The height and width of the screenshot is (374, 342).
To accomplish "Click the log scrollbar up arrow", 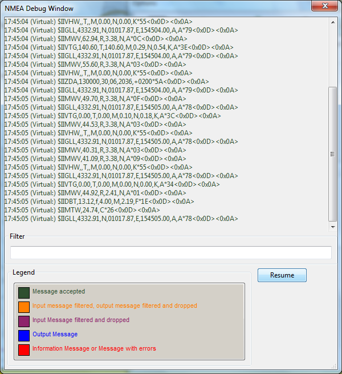I will click(x=333, y=22).
